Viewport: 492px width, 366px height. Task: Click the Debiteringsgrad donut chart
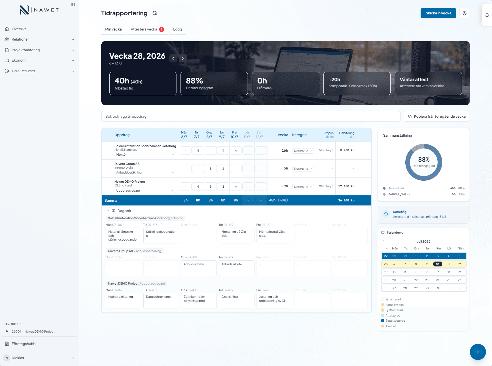point(424,162)
